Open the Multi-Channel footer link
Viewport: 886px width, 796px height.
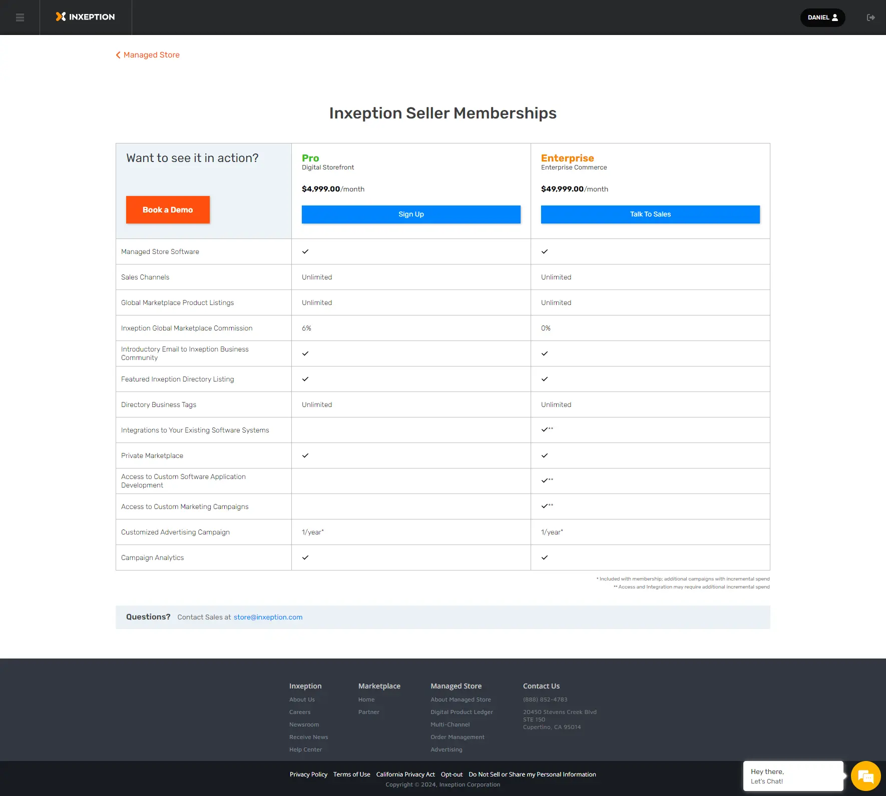coord(450,725)
